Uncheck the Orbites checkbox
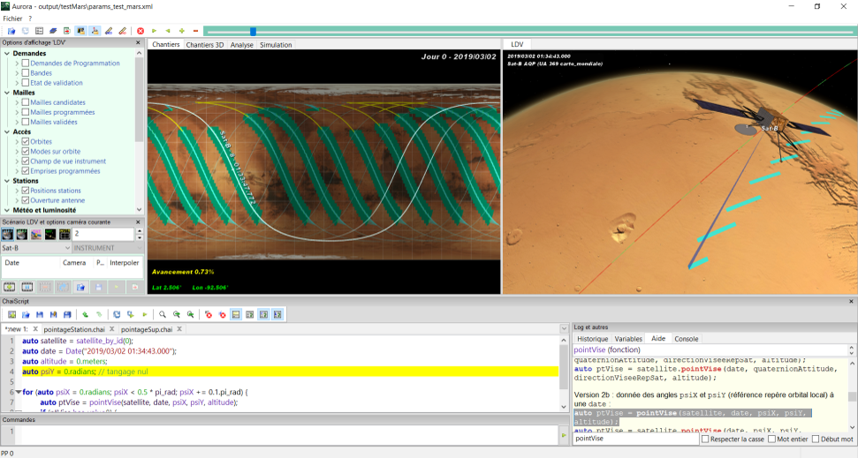 (26, 141)
